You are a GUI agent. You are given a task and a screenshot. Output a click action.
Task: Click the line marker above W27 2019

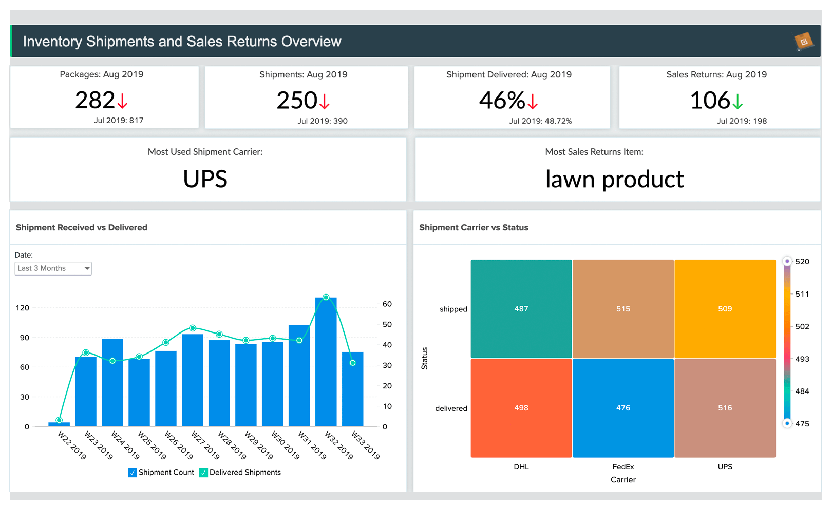(193, 327)
